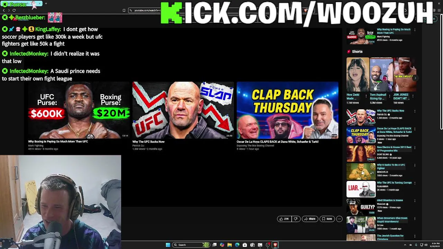Like the video with 21K likes

[284, 219]
